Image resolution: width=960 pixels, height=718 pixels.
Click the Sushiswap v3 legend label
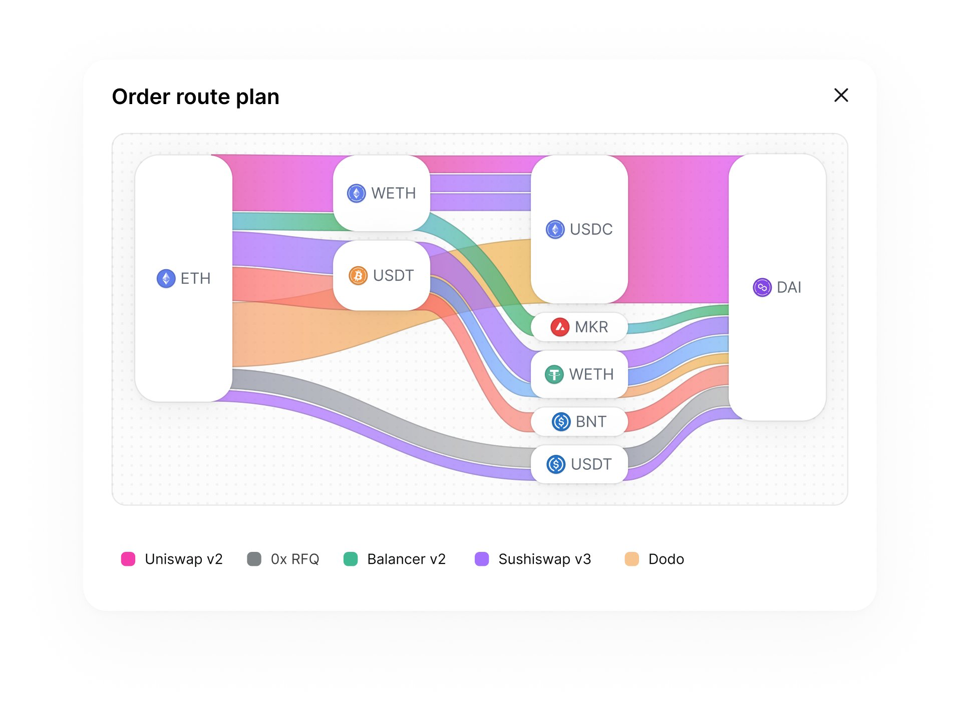(544, 559)
